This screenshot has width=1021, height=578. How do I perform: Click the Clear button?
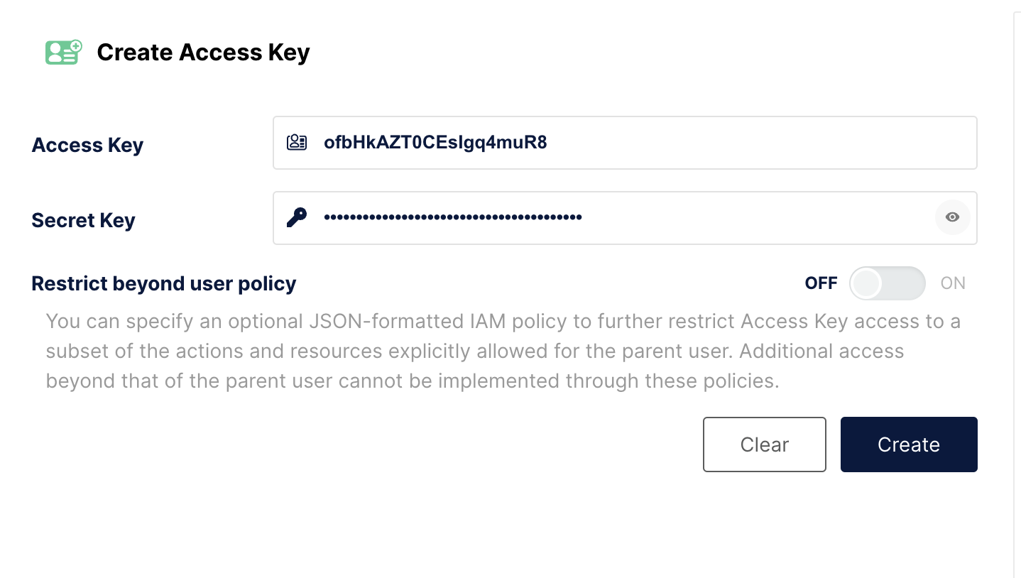point(765,445)
